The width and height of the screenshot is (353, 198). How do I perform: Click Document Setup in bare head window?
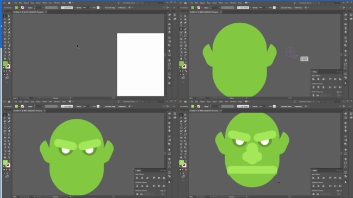[286, 8]
